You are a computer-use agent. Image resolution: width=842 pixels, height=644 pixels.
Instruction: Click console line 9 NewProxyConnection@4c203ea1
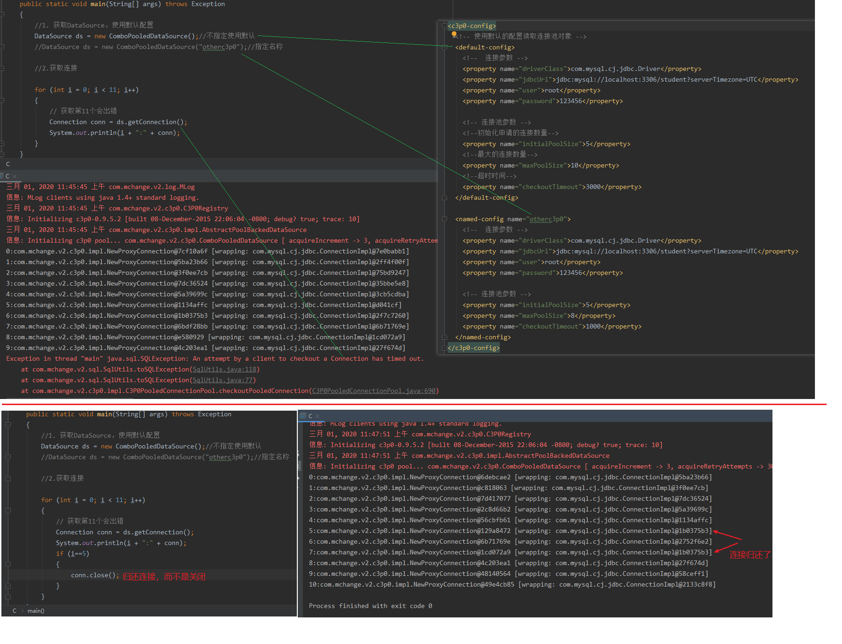point(206,348)
